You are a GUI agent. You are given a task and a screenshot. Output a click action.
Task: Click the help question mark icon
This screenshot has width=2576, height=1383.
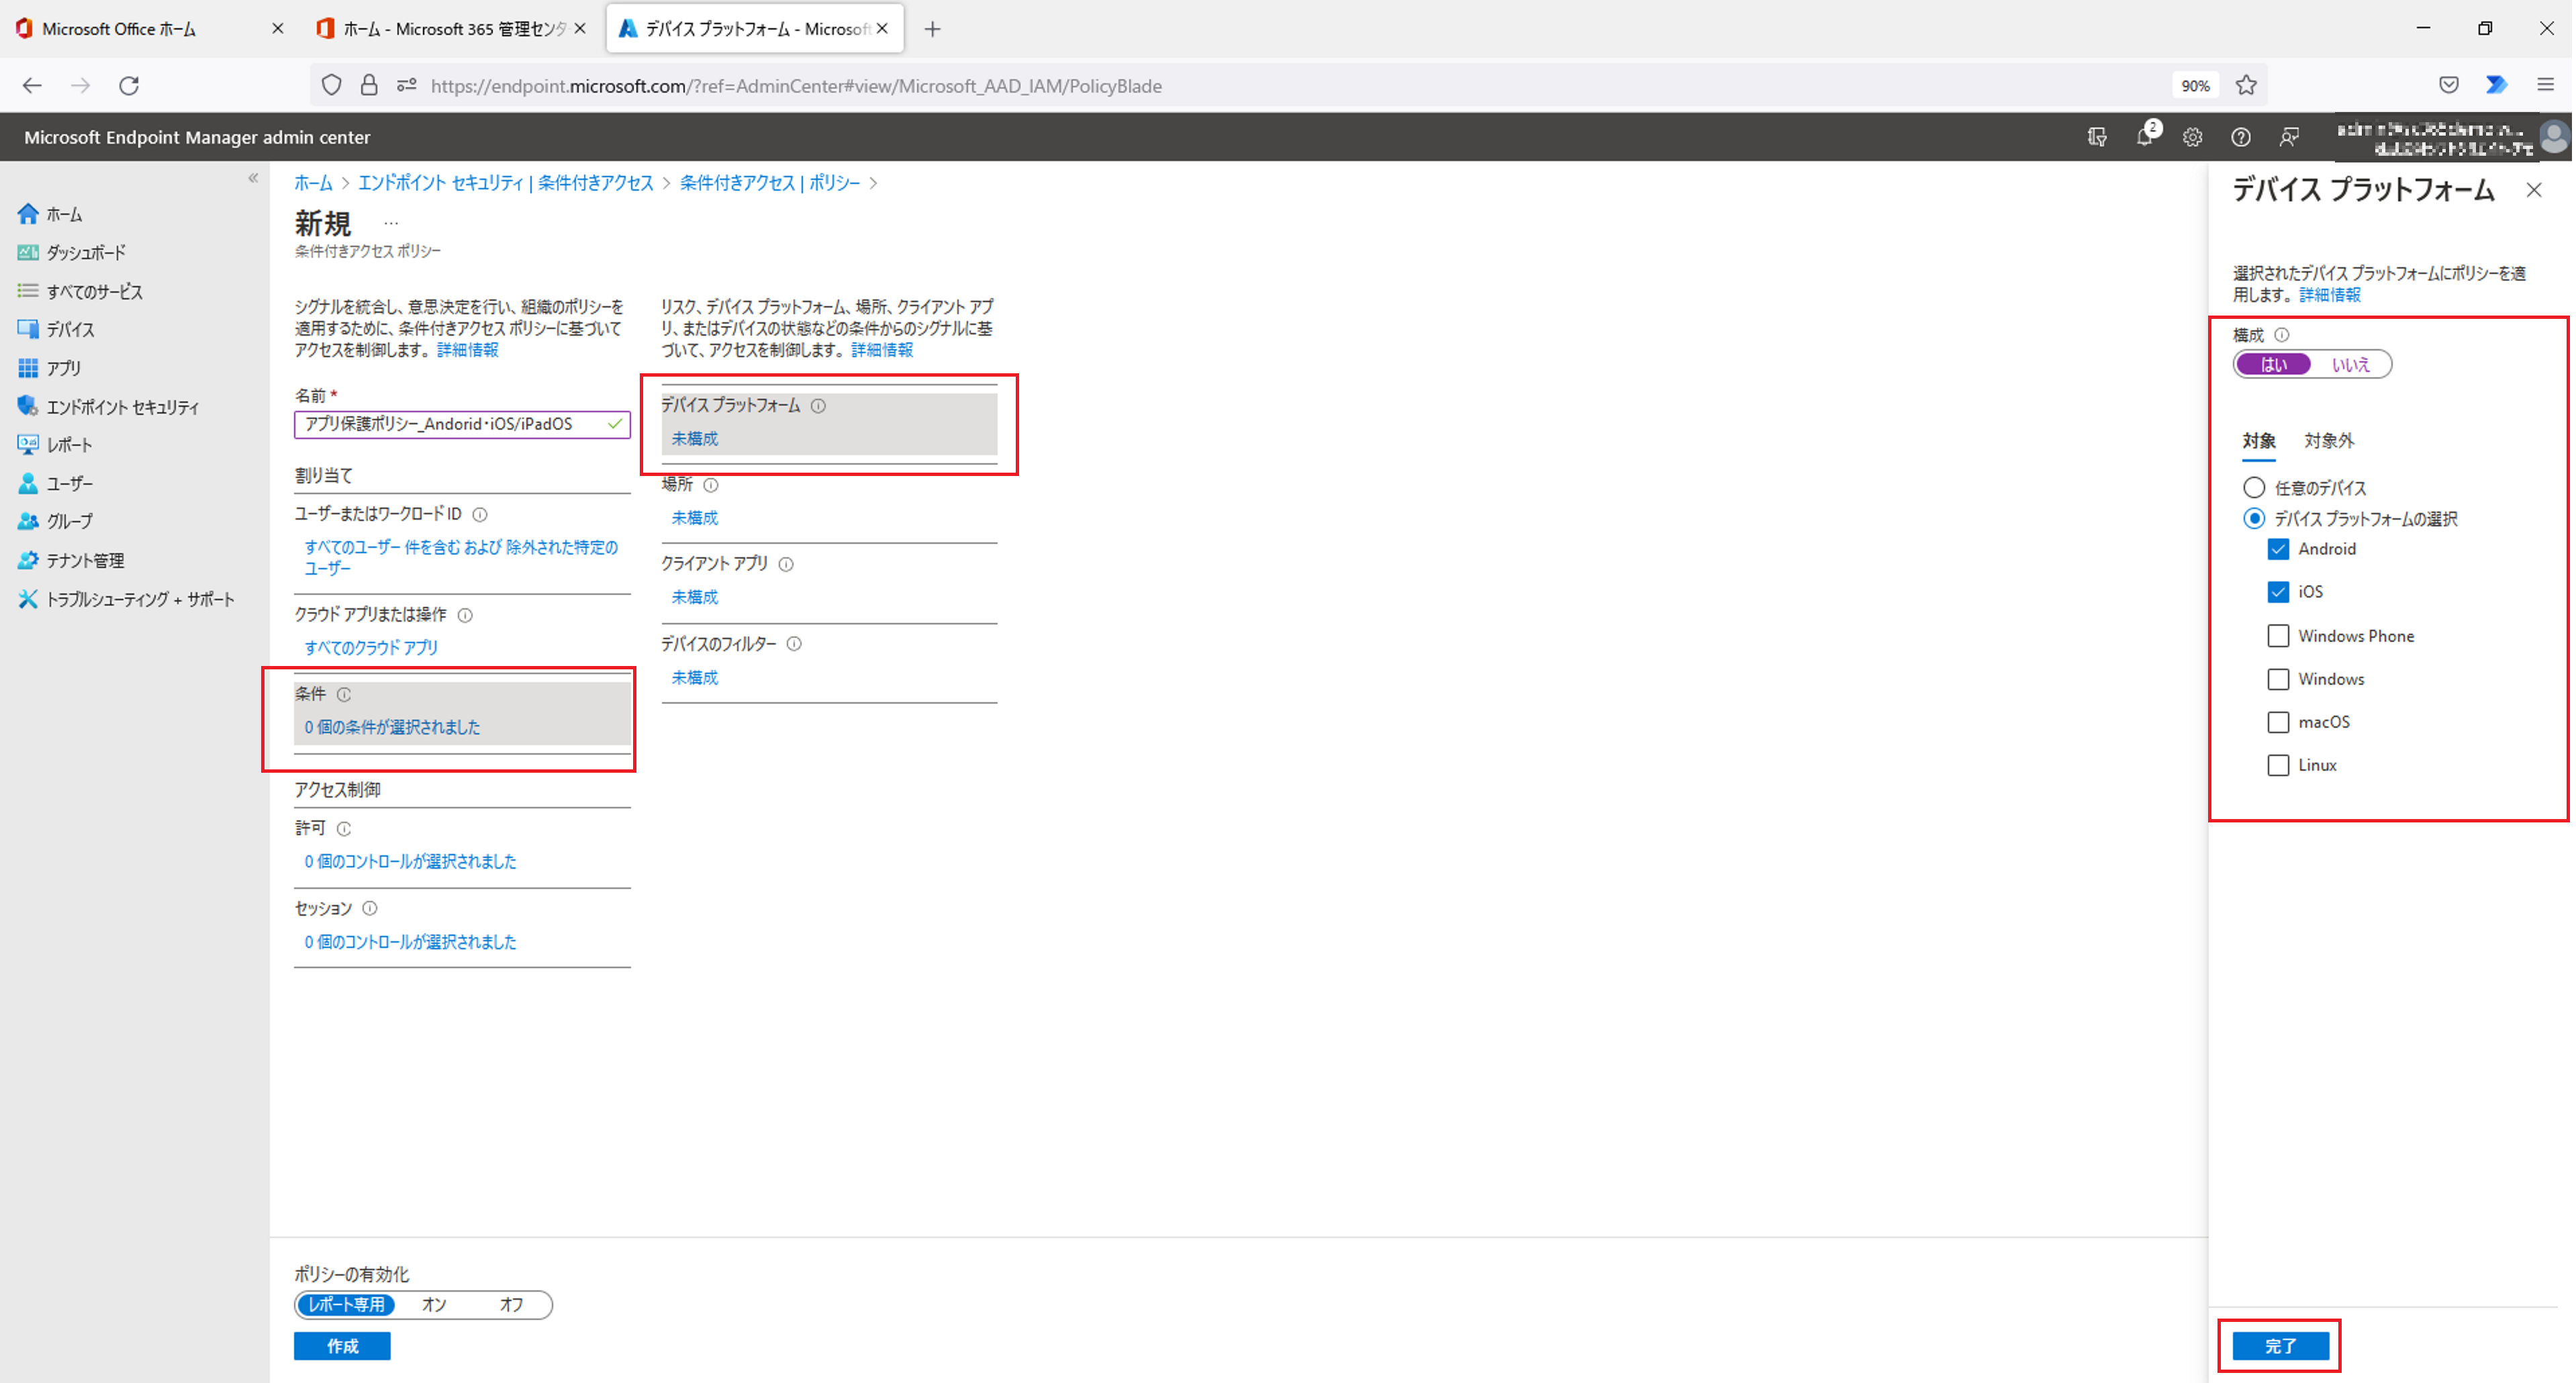pyautogui.click(x=2240, y=137)
